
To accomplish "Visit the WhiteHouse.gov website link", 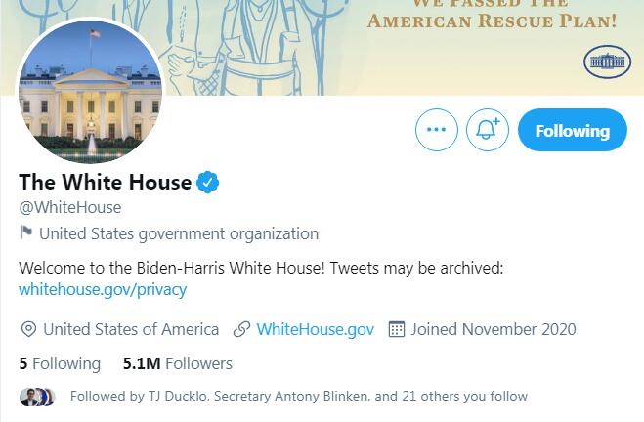I will [x=315, y=329].
